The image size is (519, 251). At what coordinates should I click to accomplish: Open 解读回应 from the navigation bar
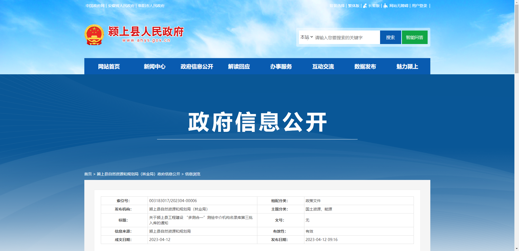[239, 66]
